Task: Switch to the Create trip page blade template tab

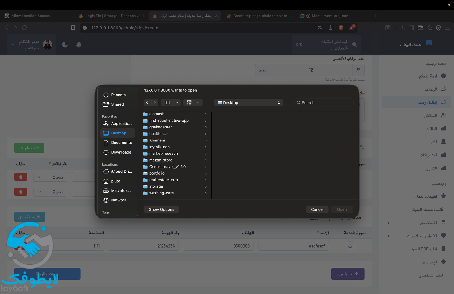Action: click(x=260, y=16)
